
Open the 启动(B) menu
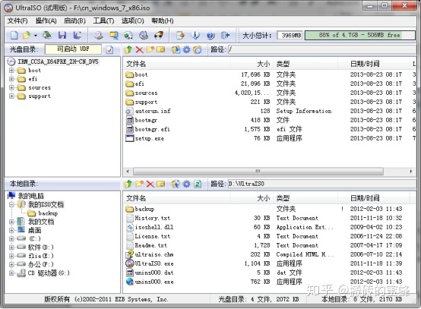[74, 21]
